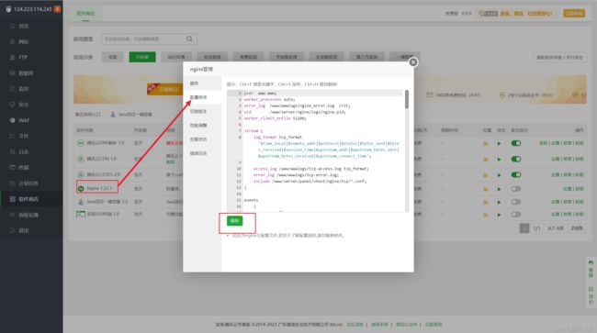
Task: Click line 1 of the nginx config editor
Action: click(x=323, y=94)
